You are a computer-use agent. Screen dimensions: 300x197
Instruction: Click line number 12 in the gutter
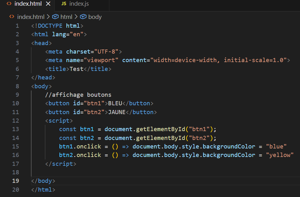pyautogui.click(x=15, y=120)
